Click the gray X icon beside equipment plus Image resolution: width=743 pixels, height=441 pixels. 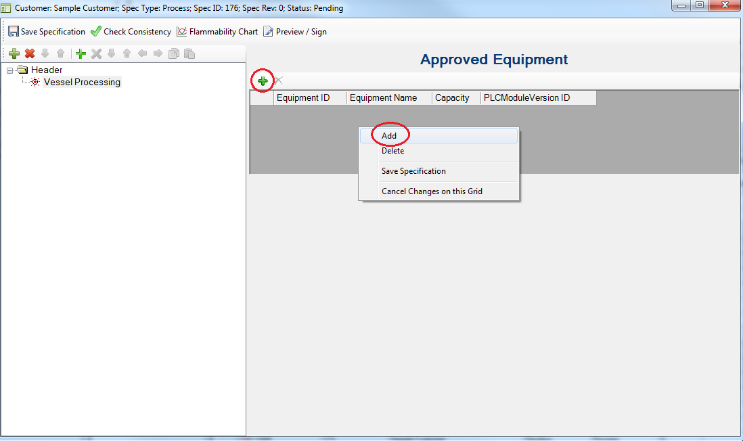point(278,81)
